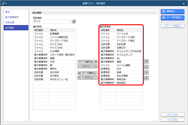
Task: Select 削除者名 row in 選択済項目
Action: tap(121, 83)
